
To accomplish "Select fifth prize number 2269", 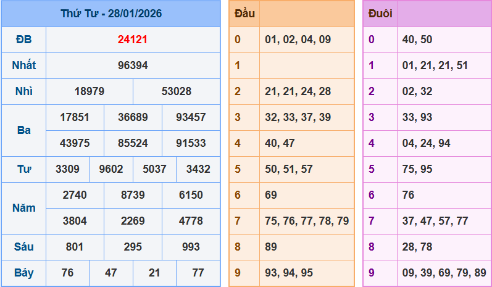I will [x=133, y=221].
